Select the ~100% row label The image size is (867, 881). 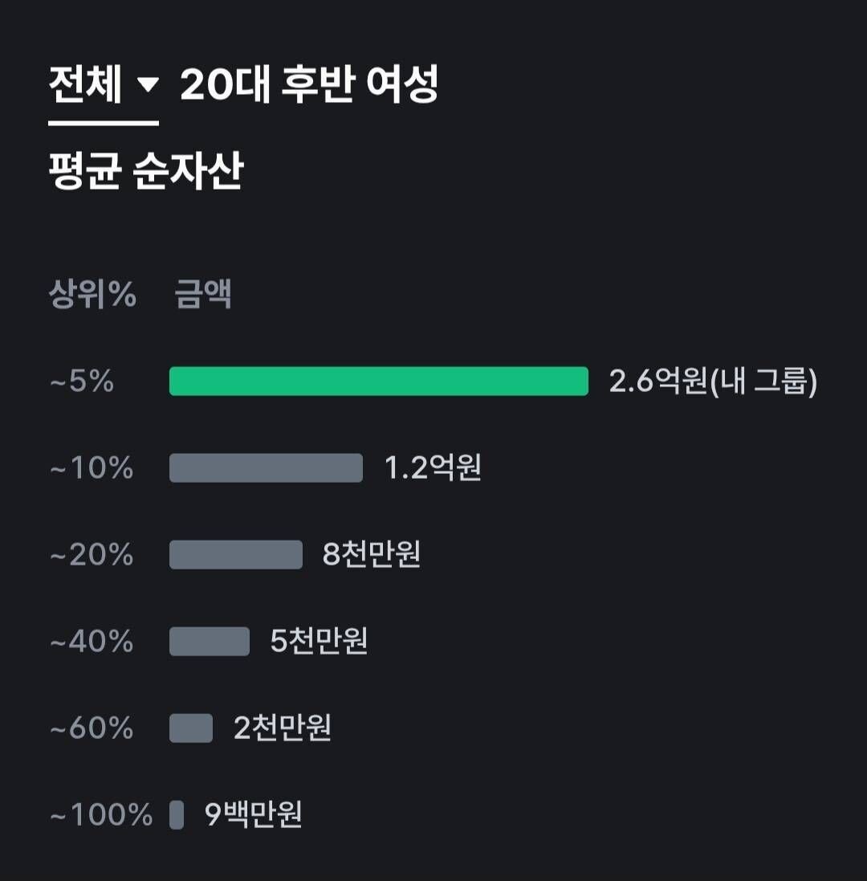[98, 814]
